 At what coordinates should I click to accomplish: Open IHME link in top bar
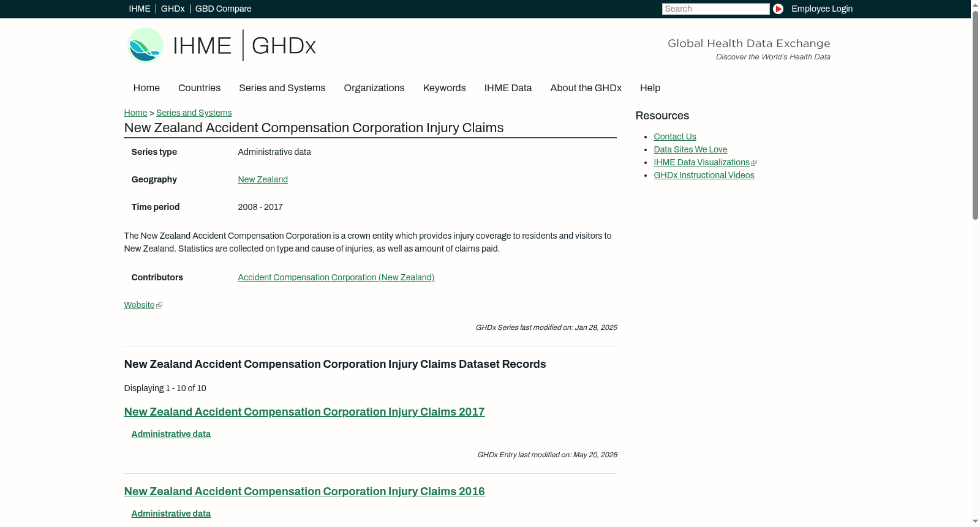click(x=140, y=9)
